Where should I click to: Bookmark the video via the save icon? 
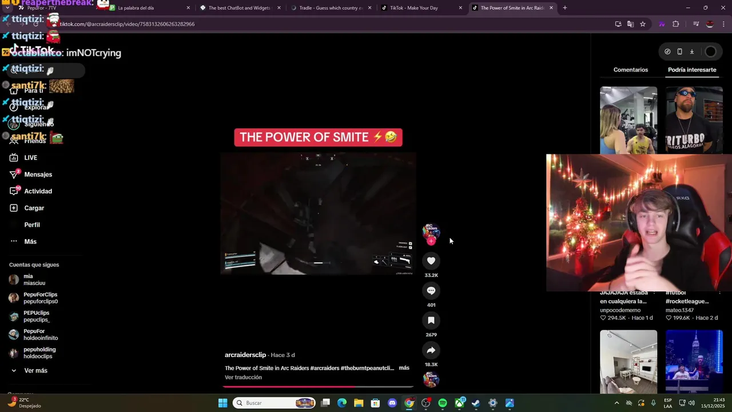pyautogui.click(x=431, y=320)
